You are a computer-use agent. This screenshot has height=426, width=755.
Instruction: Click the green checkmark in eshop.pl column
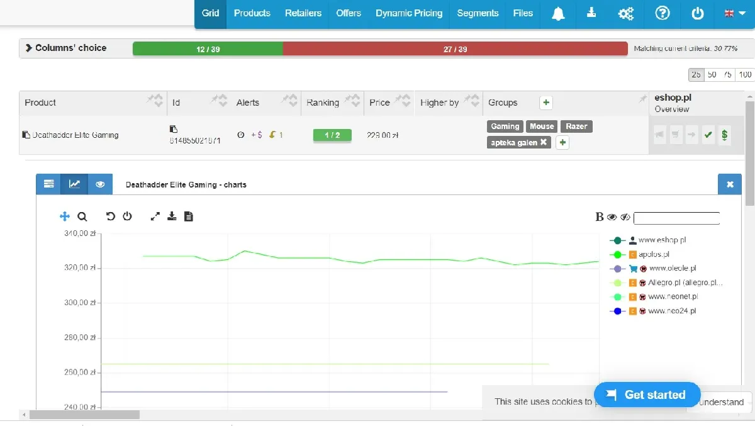[708, 135]
